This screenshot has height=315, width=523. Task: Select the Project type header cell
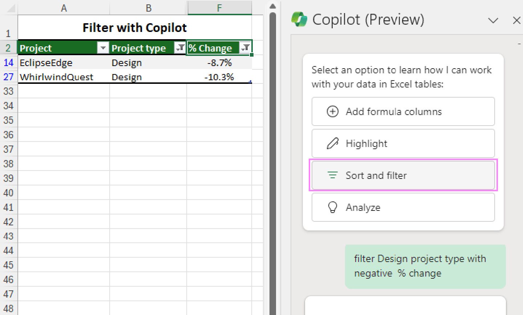(148, 48)
